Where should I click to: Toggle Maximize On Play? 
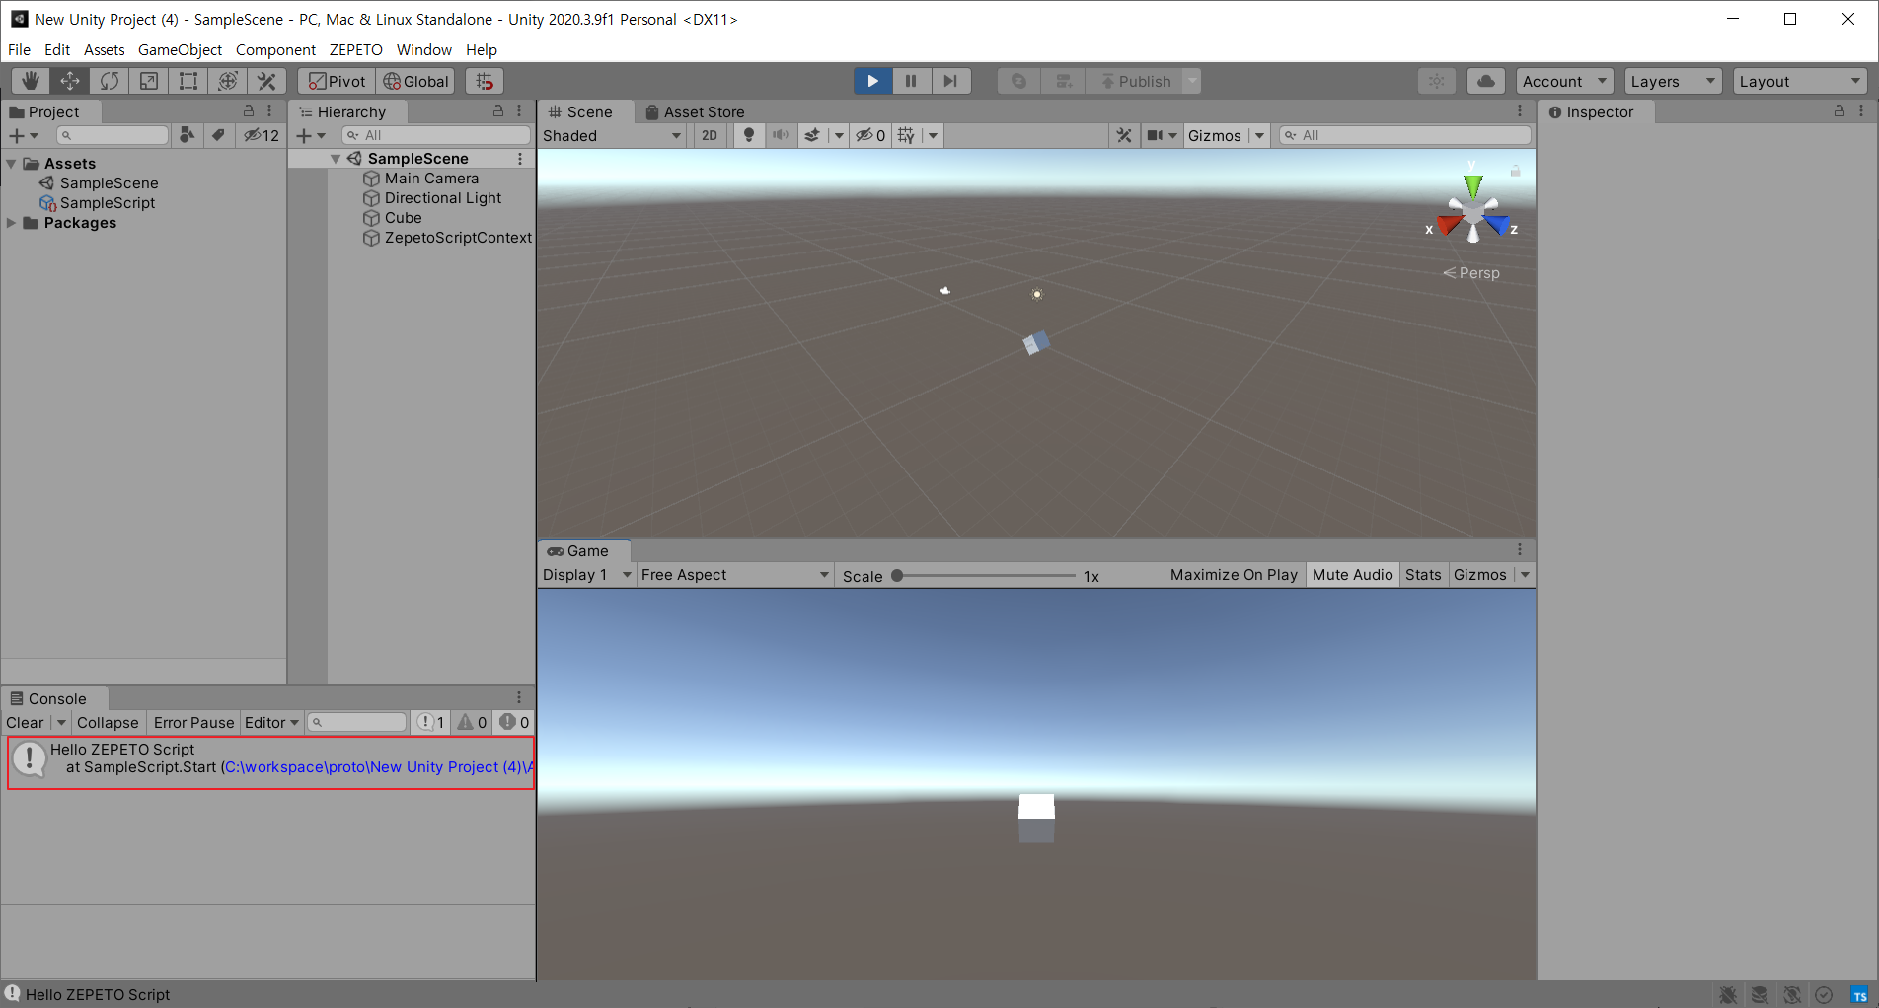point(1234,575)
